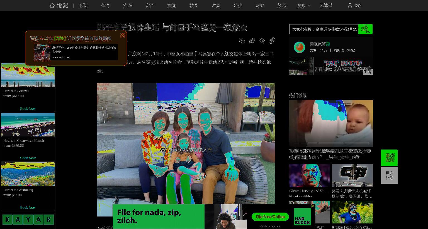Click the File Free Online button
428x229 pixels.
(270, 217)
